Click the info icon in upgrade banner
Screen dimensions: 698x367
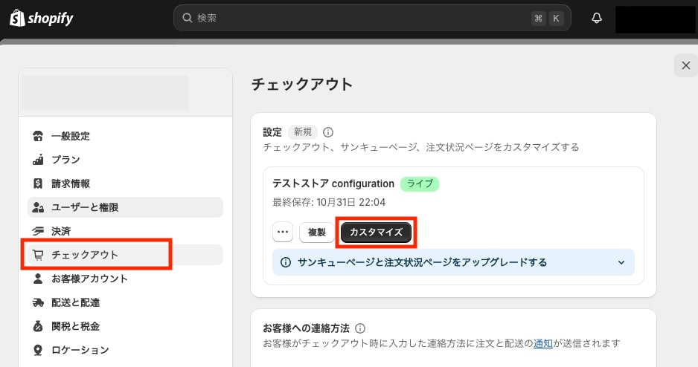click(x=286, y=262)
